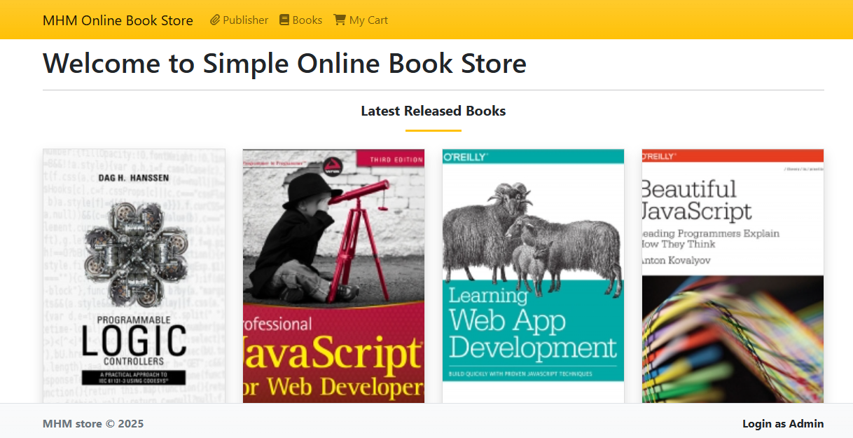Open Beautiful JavaScript book cover
Viewport: 853px width, 438px height.
(733, 276)
